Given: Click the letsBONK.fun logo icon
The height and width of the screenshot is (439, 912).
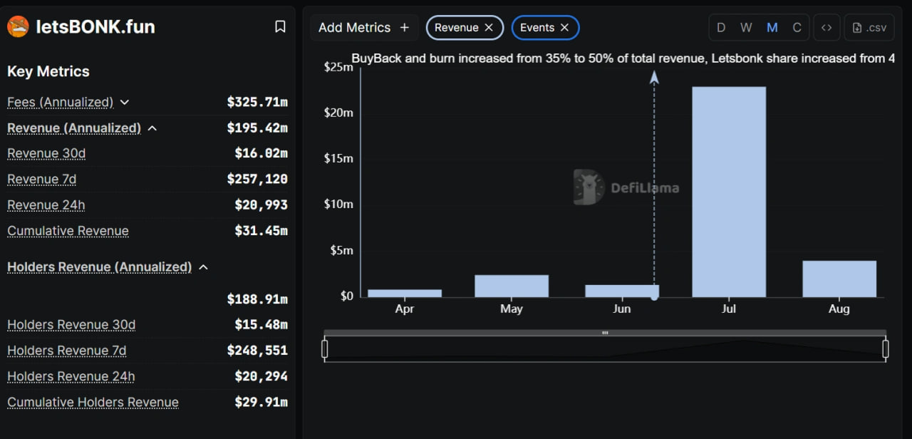Looking at the screenshot, I should pos(18,27).
